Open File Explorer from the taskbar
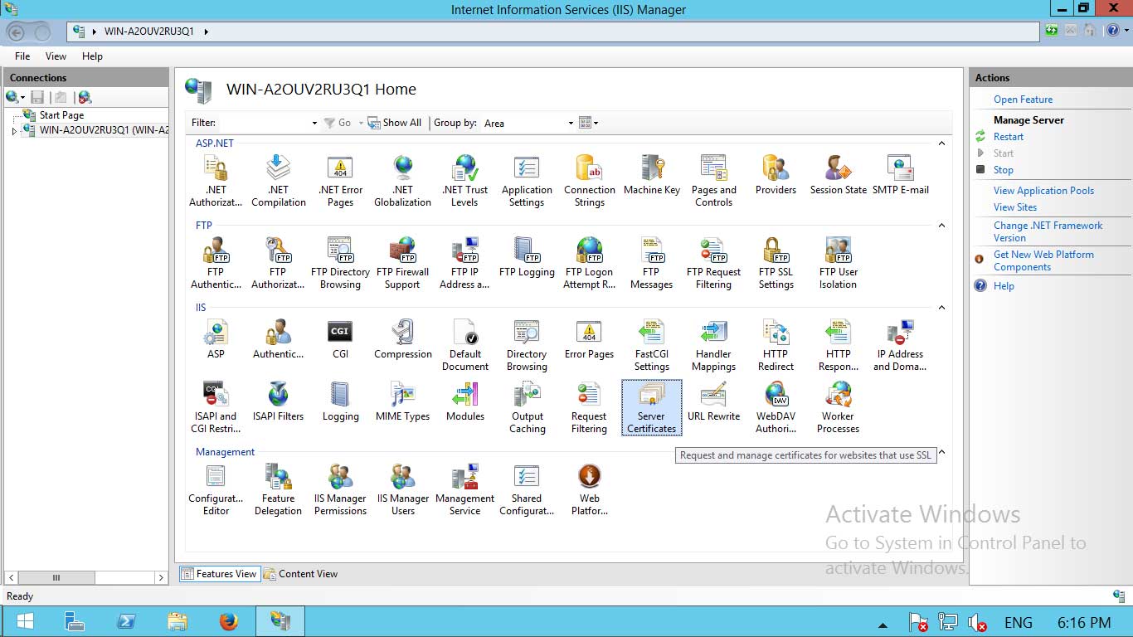This screenshot has width=1133, height=637. [177, 622]
